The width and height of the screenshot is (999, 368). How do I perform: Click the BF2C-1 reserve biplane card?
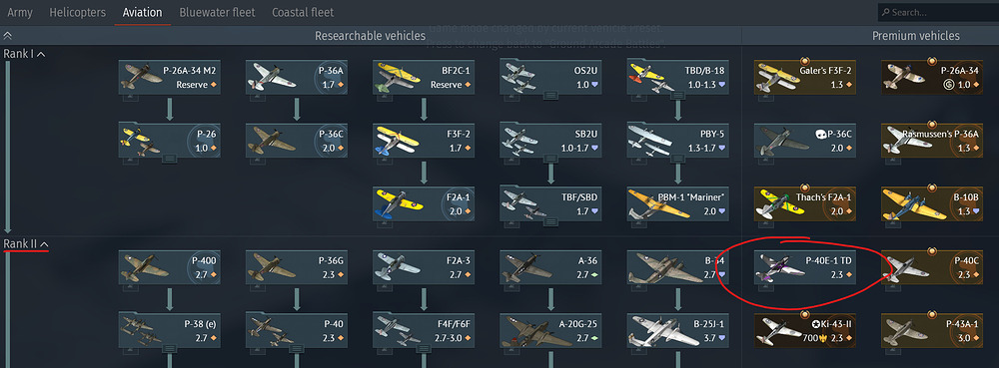[424, 77]
